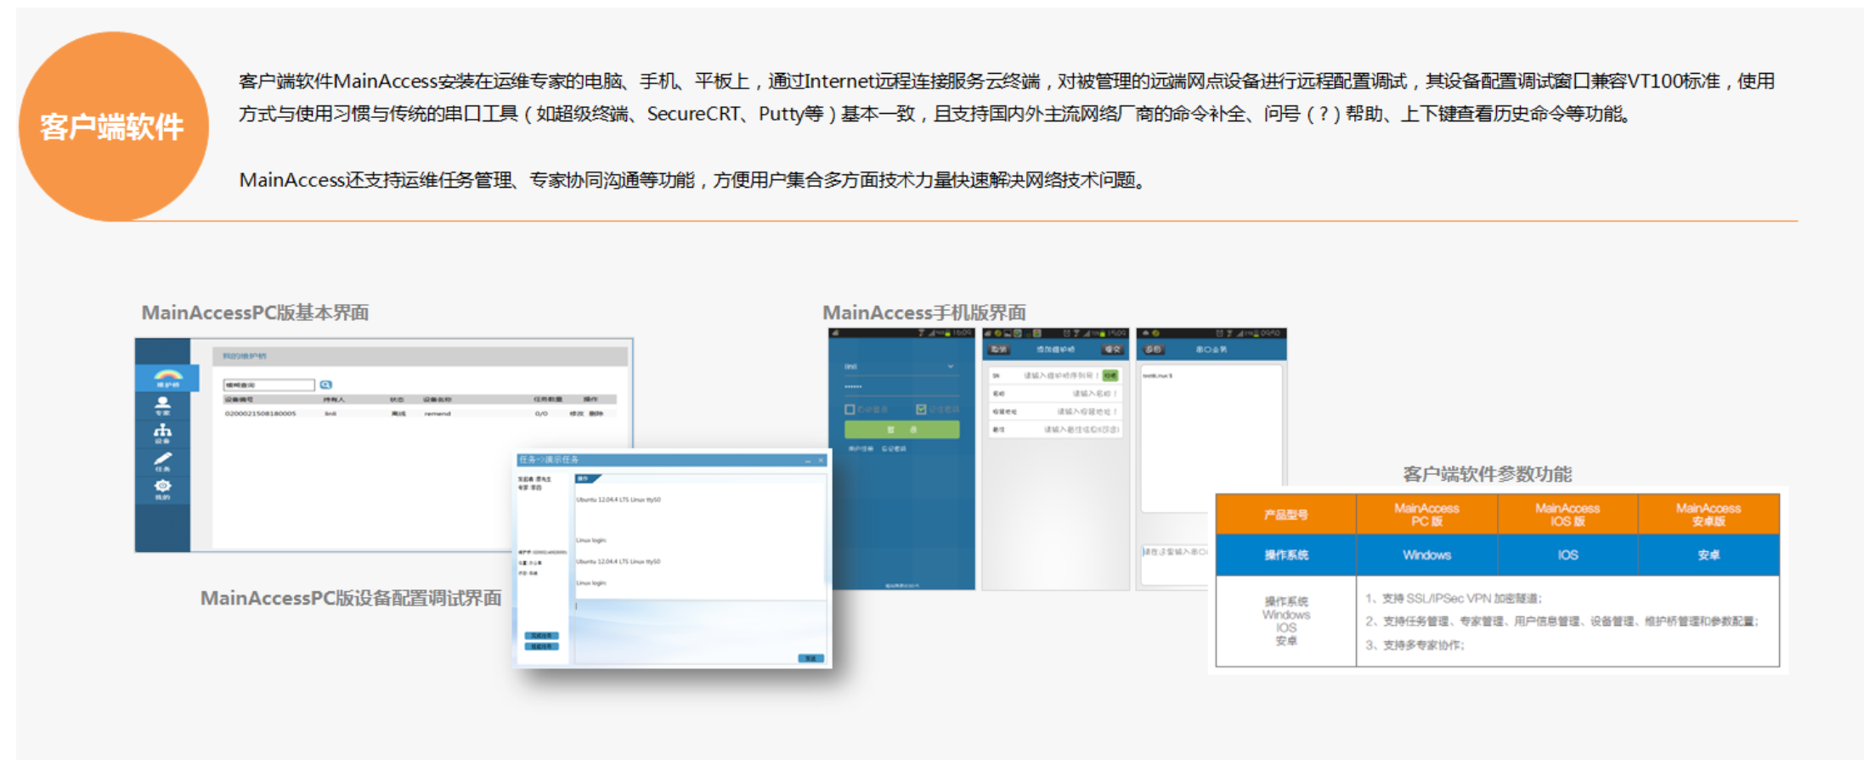Click the 'Windows' cell in blue row
1875x777 pixels.
pyautogui.click(x=1426, y=555)
